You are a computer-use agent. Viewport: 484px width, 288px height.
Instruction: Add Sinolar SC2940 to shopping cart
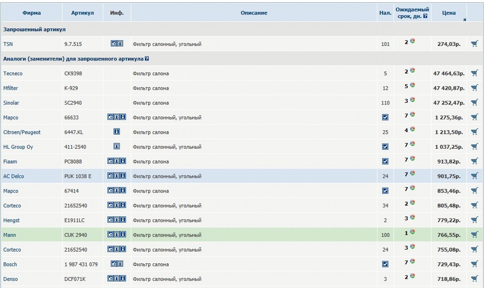(474, 102)
